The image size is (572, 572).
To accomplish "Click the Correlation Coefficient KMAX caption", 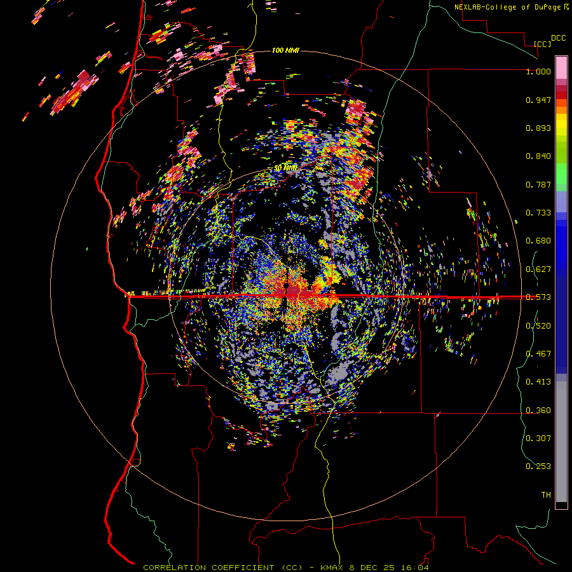I will (286, 568).
